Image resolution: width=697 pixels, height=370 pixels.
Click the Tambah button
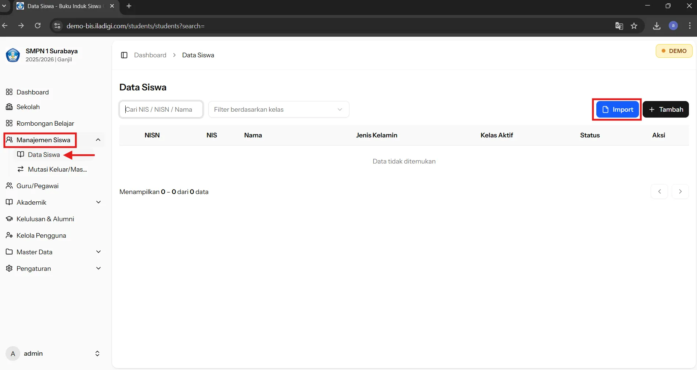pos(665,109)
